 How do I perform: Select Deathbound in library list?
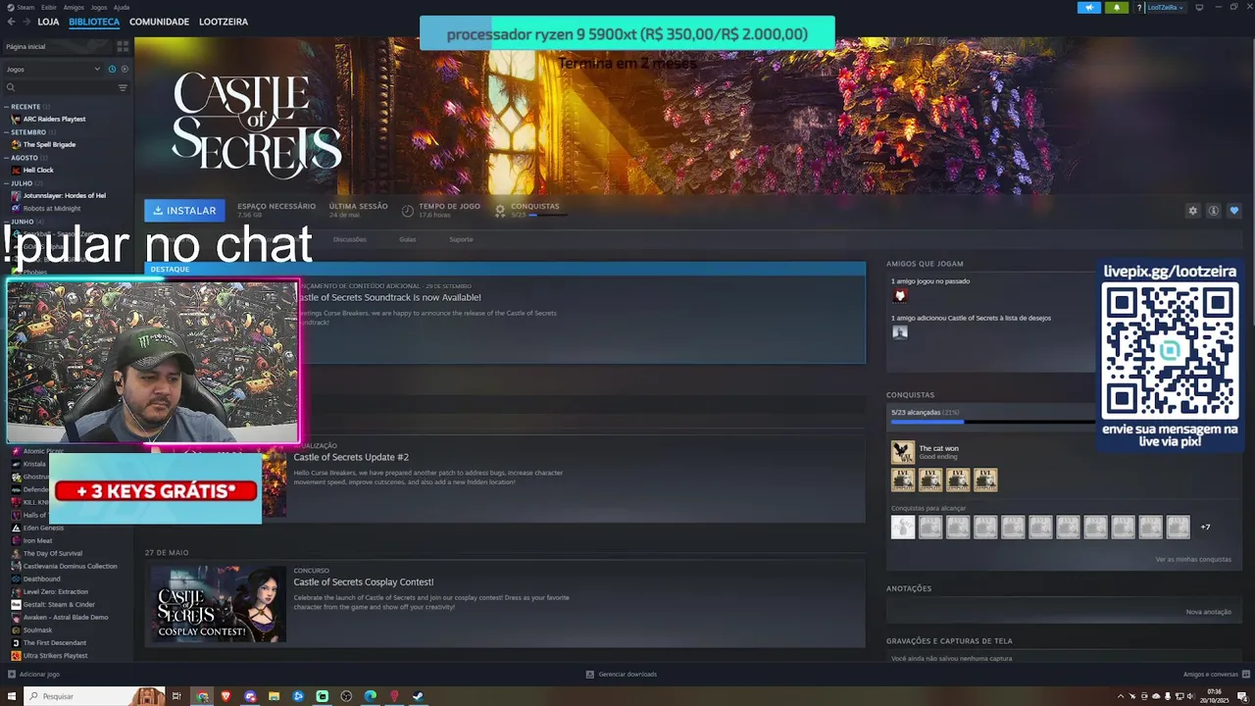coord(42,579)
